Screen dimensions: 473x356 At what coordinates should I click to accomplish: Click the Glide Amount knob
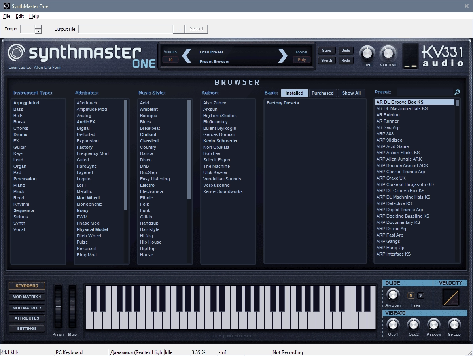(393, 294)
